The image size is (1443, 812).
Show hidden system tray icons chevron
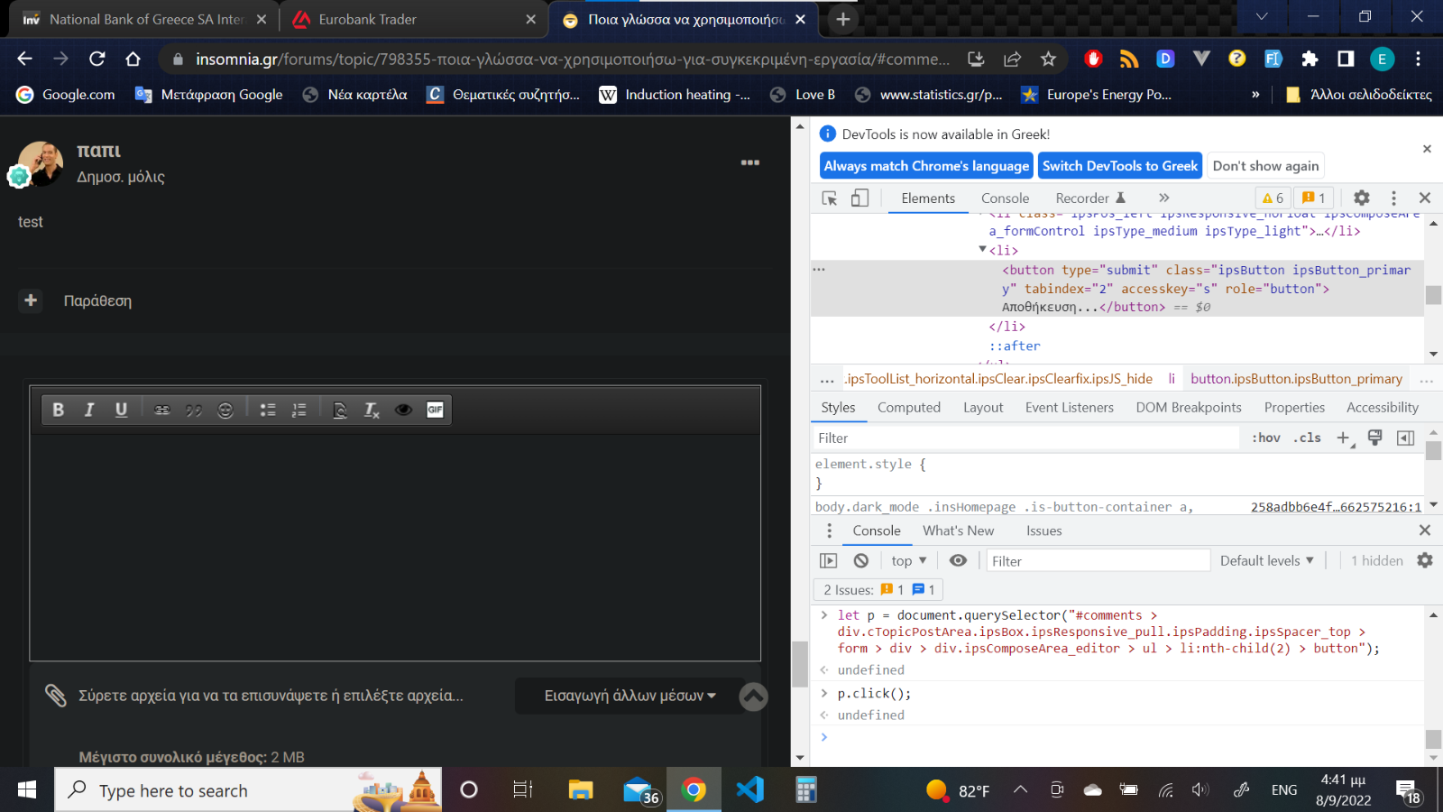coord(1020,790)
